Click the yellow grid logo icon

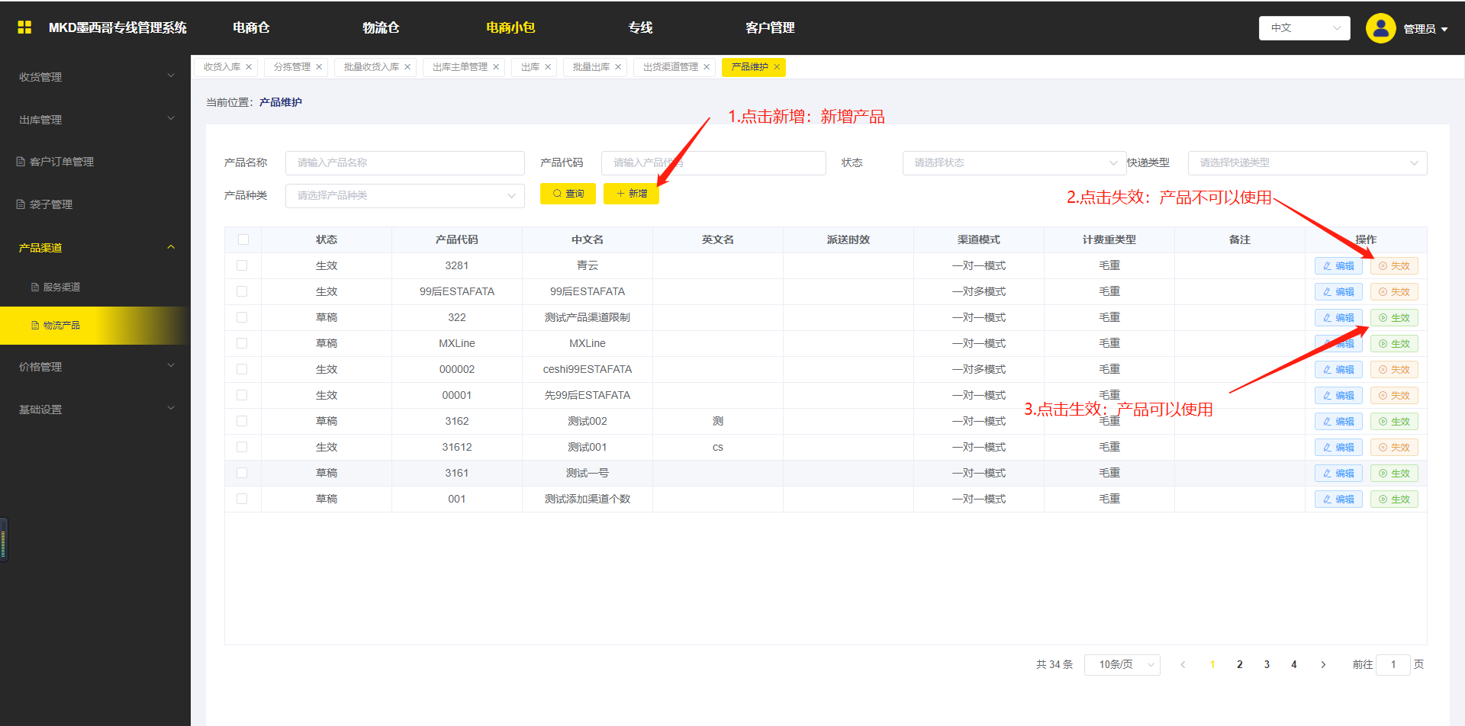(x=24, y=27)
